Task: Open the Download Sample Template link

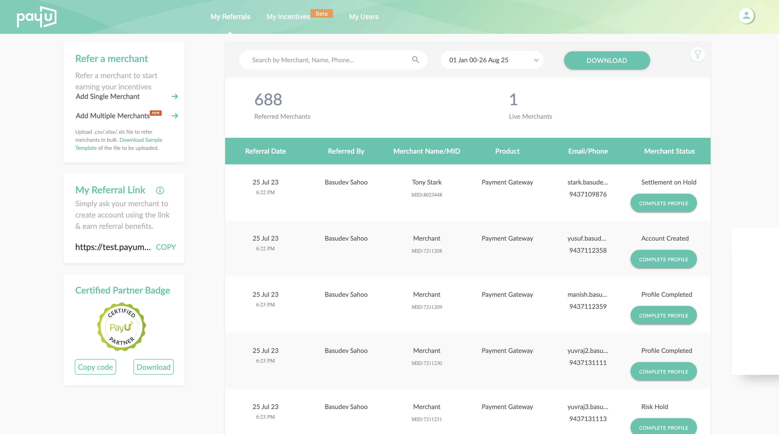Action: pos(119,144)
